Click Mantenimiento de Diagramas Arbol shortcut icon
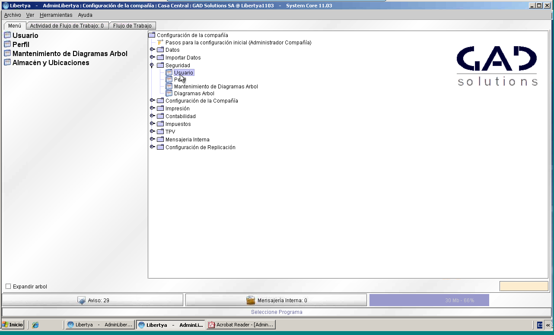The width and height of the screenshot is (554, 335). click(7, 53)
